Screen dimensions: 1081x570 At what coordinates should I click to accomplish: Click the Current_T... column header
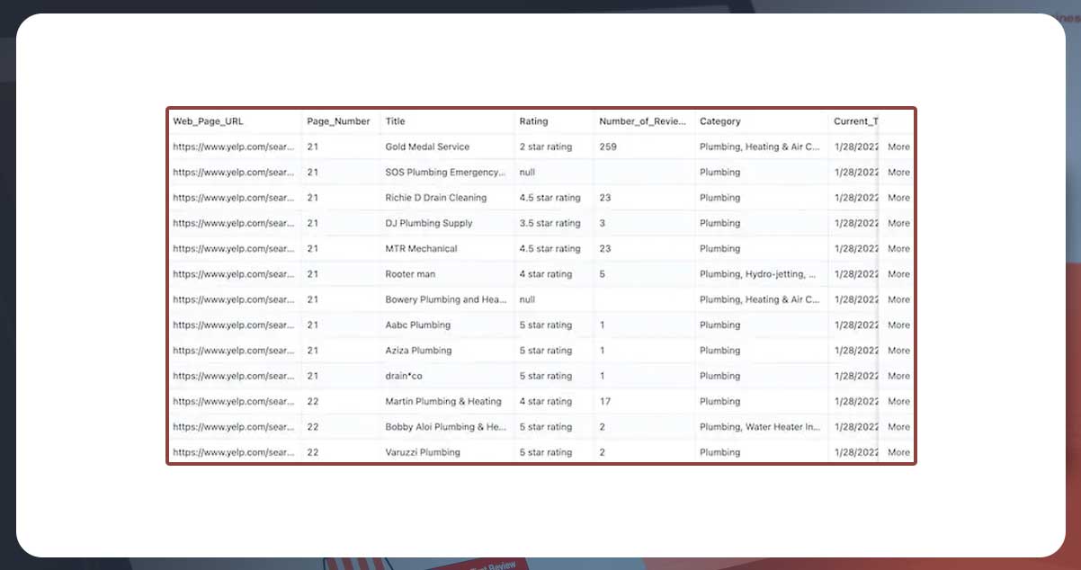[x=855, y=121]
